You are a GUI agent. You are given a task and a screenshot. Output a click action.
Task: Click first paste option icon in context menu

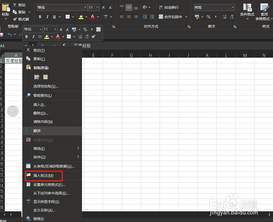pyautogui.click(x=37, y=77)
